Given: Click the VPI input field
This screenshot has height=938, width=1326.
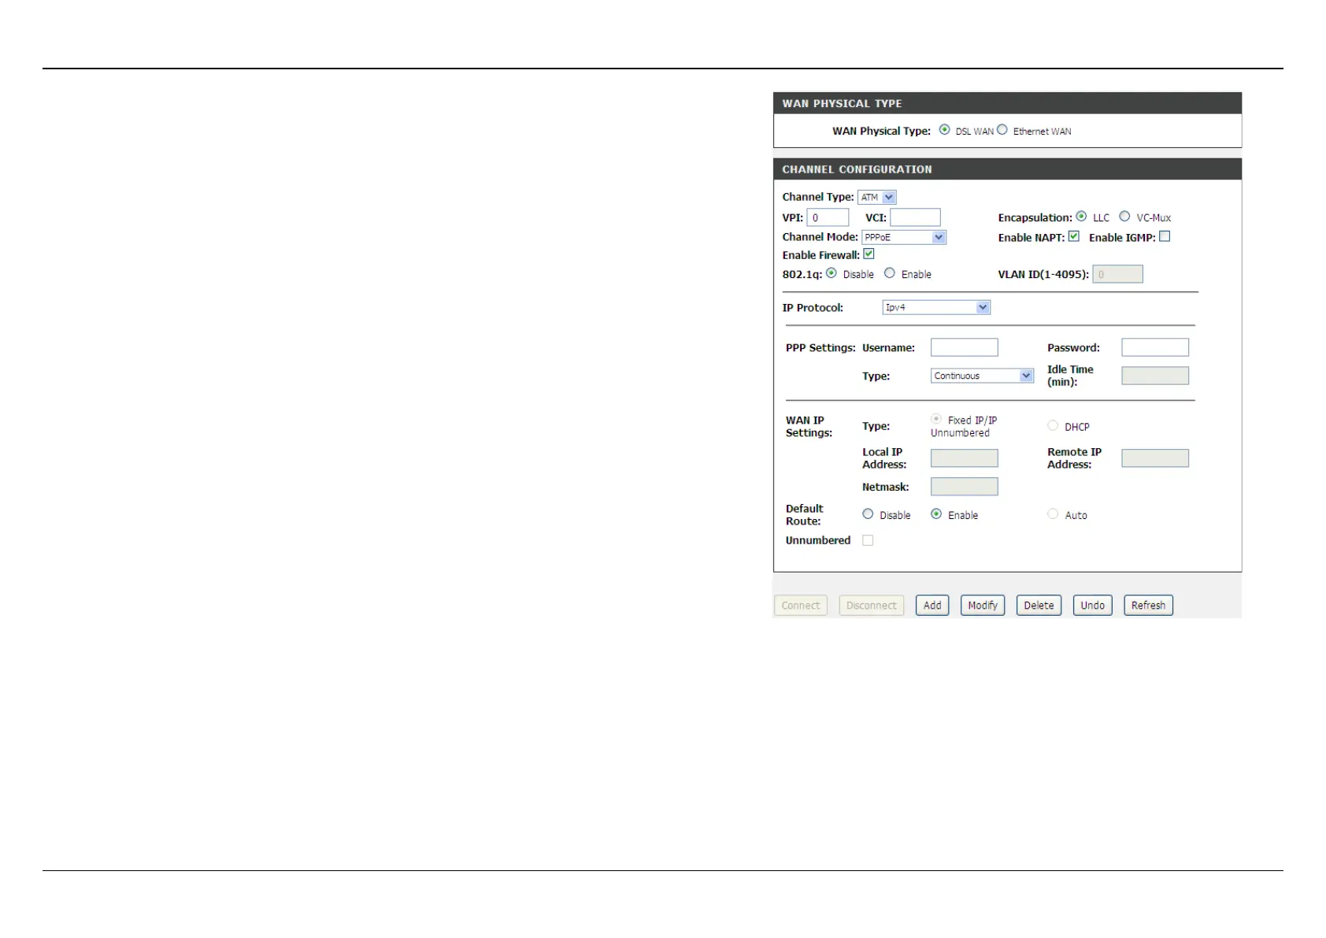Looking at the screenshot, I should pyautogui.click(x=828, y=217).
